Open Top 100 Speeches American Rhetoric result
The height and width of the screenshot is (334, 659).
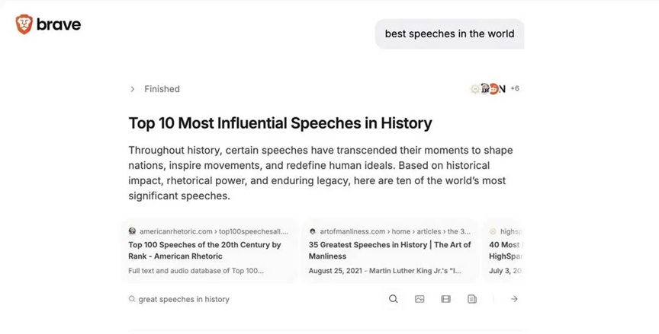tap(204, 250)
